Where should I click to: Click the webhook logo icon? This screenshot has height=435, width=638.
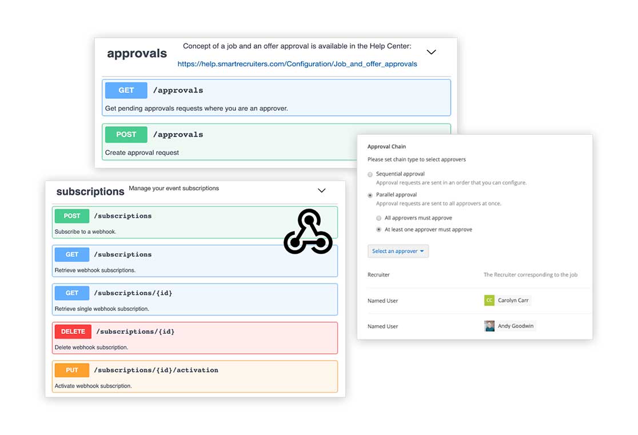click(308, 232)
